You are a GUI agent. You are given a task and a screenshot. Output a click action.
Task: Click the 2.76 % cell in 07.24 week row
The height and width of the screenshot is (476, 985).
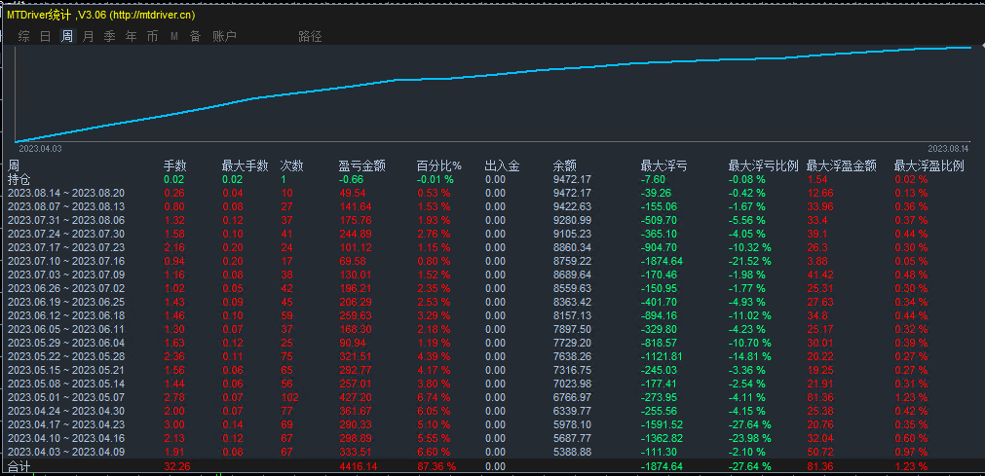pyautogui.click(x=434, y=233)
